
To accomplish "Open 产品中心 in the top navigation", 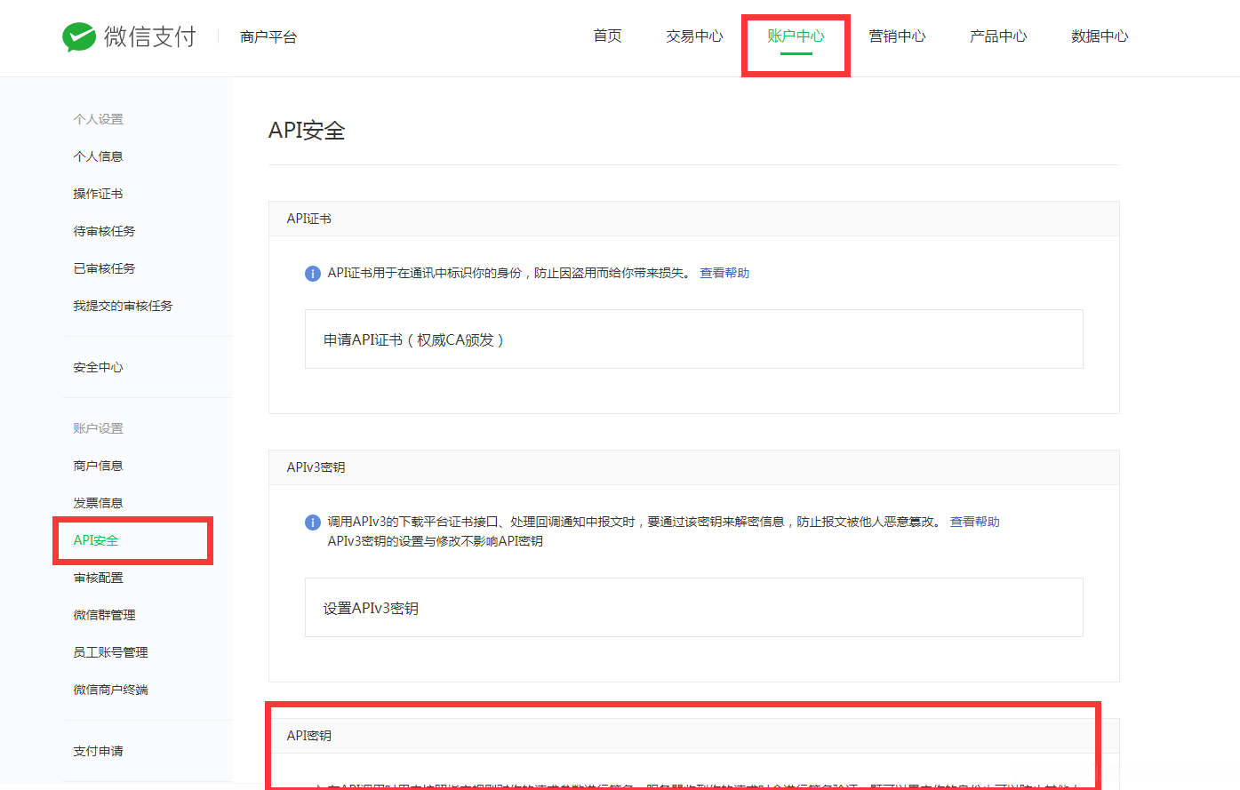I will click(998, 36).
